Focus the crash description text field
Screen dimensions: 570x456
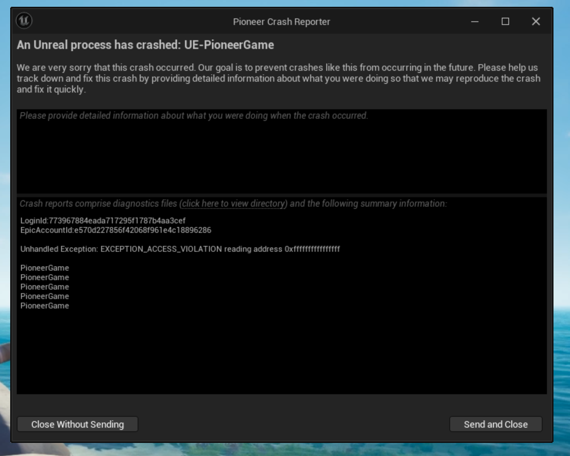[282, 151]
